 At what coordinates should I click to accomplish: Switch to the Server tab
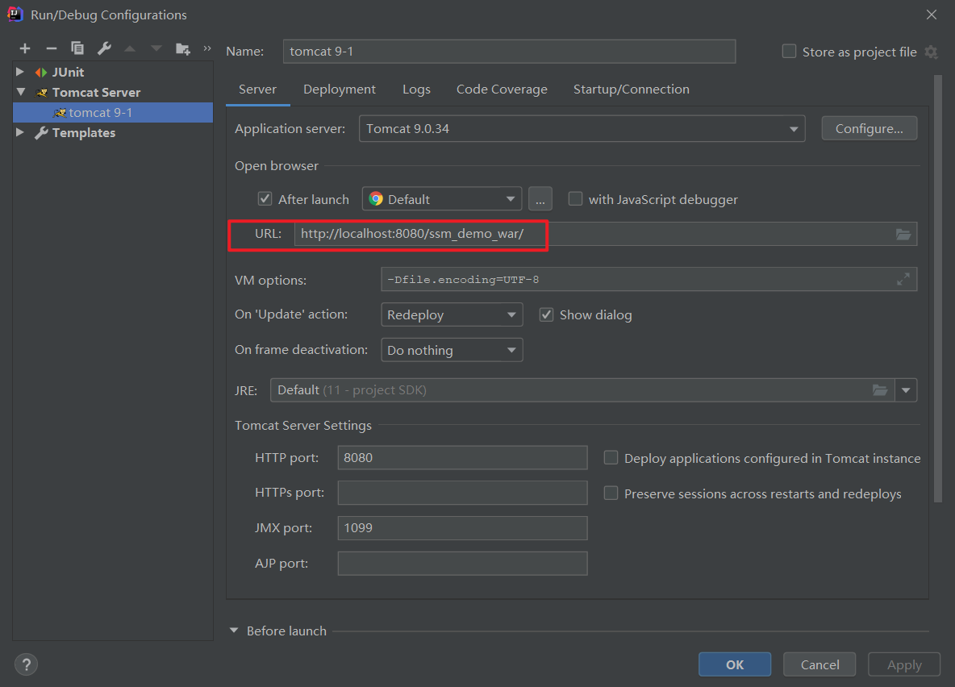(257, 90)
